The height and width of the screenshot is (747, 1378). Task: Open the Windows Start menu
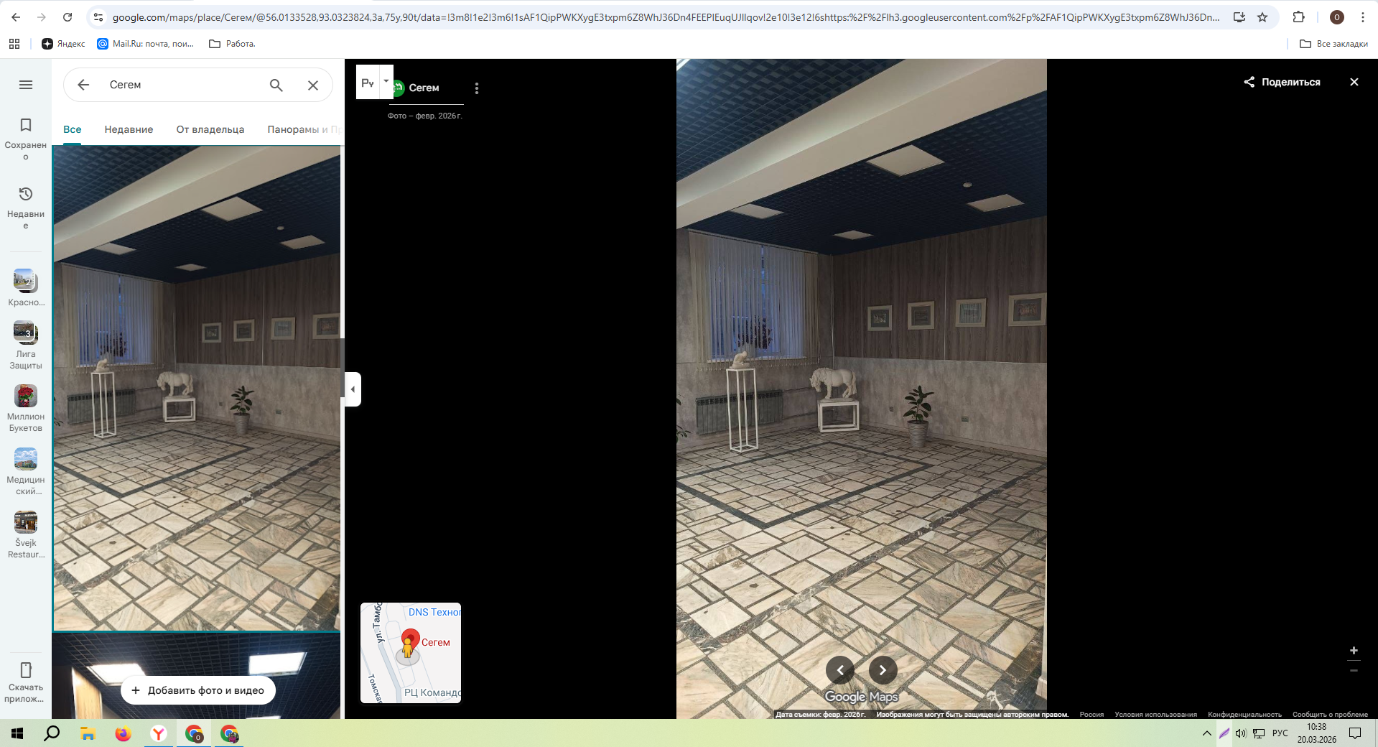point(17,733)
